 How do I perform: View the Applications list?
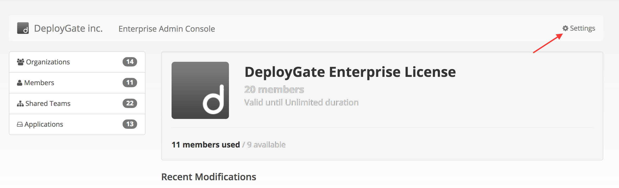(x=77, y=124)
